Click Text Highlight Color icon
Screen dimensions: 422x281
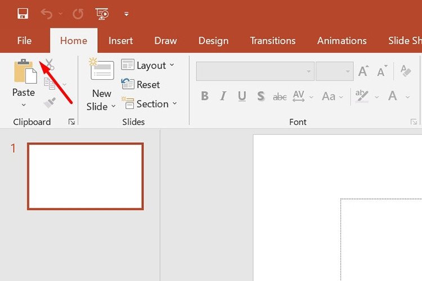click(362, 96)
